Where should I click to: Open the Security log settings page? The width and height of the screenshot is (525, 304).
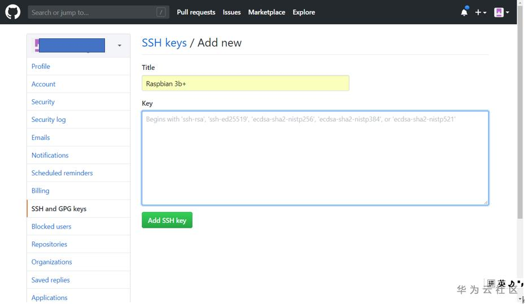tap(49, 120)
